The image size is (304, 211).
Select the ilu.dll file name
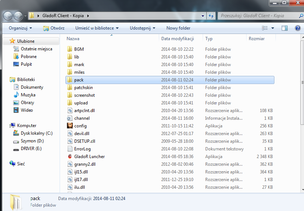pos(79,187)
